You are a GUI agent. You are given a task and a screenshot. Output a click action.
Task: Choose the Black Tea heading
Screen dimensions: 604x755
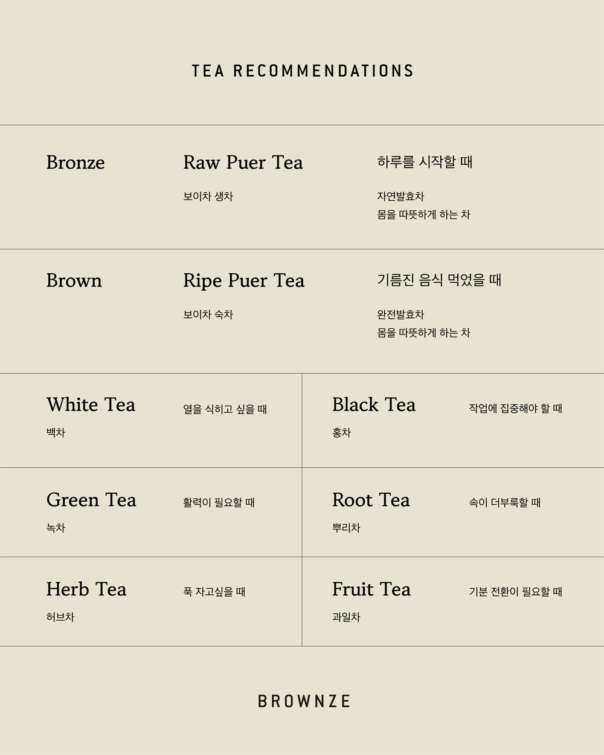click(374, 404)
